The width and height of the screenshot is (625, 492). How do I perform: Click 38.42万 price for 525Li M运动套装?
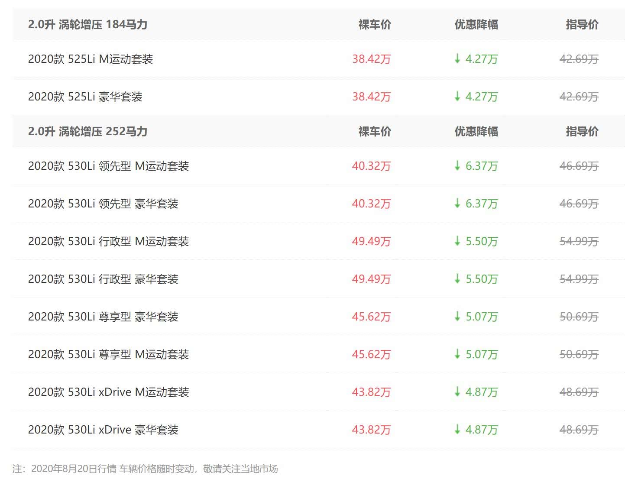[371, 59]
